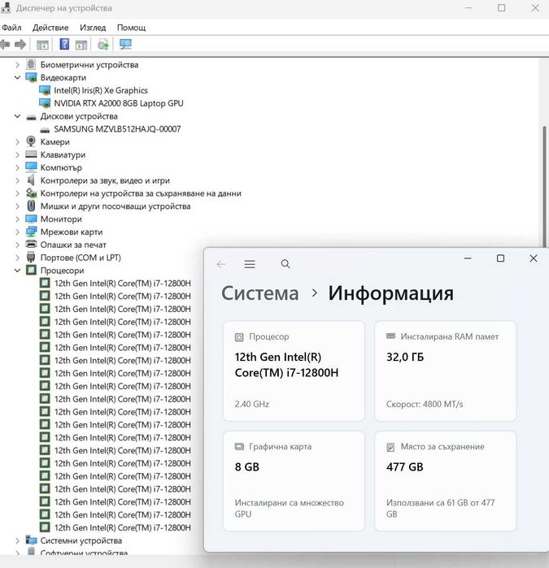Image resolution: width=549 pixels, height=568 pixels.
Task: Expand the Камери node
Action: coord(17,142)
